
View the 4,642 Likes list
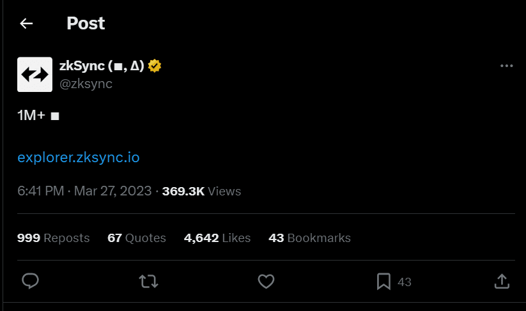pos(217,238)
